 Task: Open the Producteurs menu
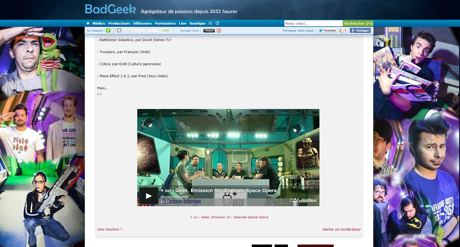coord(119,24)
